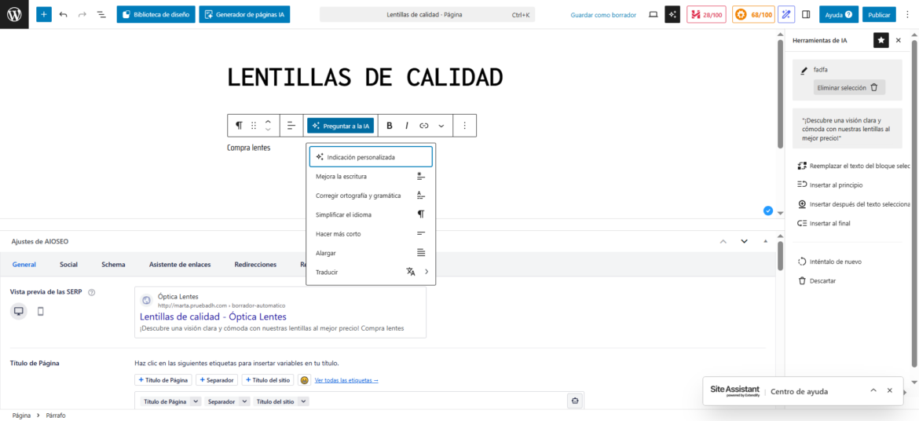This screenshot has width=919, height=421.
Task: Open the Redirecciones tab
Action: point(255,265)
